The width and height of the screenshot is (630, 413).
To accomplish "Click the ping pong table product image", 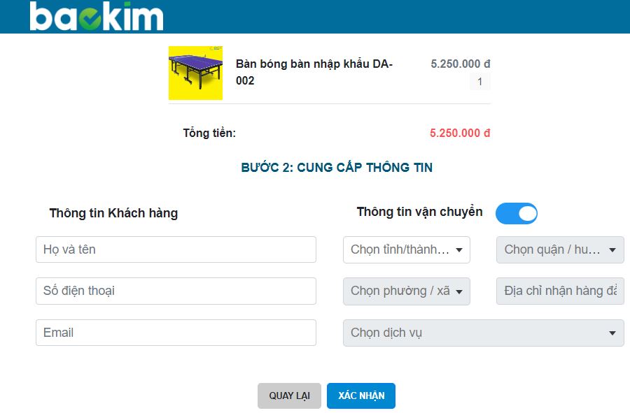I will pos(195,73).
